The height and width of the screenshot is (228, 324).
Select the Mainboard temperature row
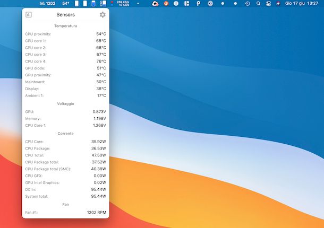pyautogui.click(x=65, y=82)
